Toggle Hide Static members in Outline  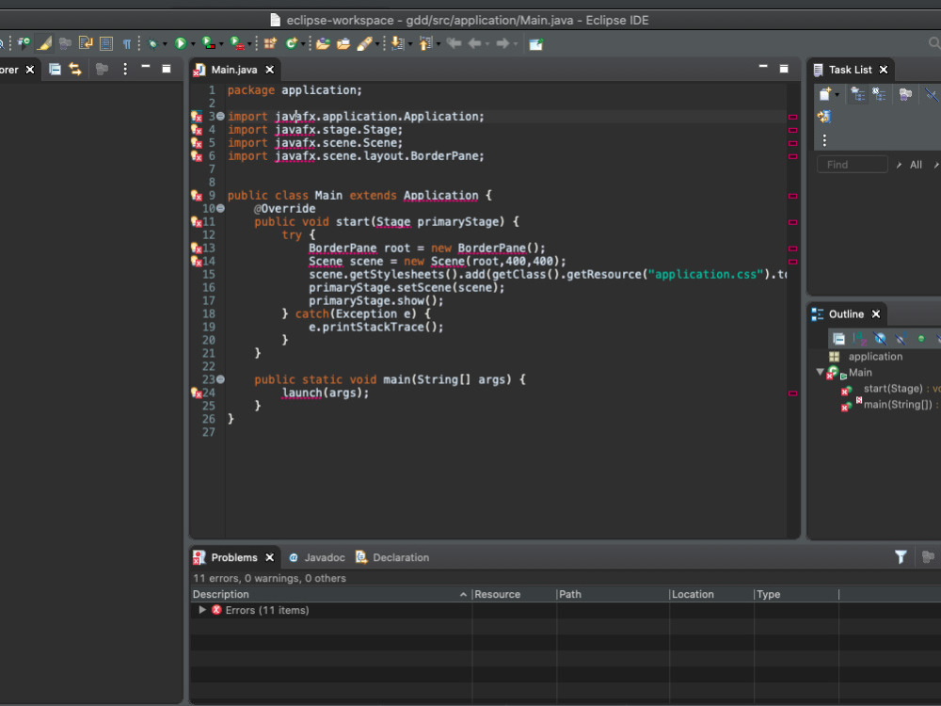(901, 339)
